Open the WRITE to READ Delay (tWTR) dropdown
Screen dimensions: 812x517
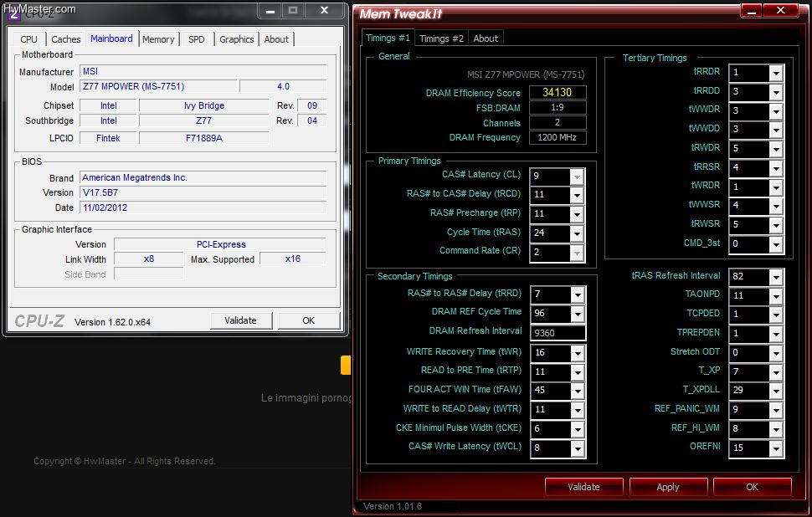click(578, 410)
